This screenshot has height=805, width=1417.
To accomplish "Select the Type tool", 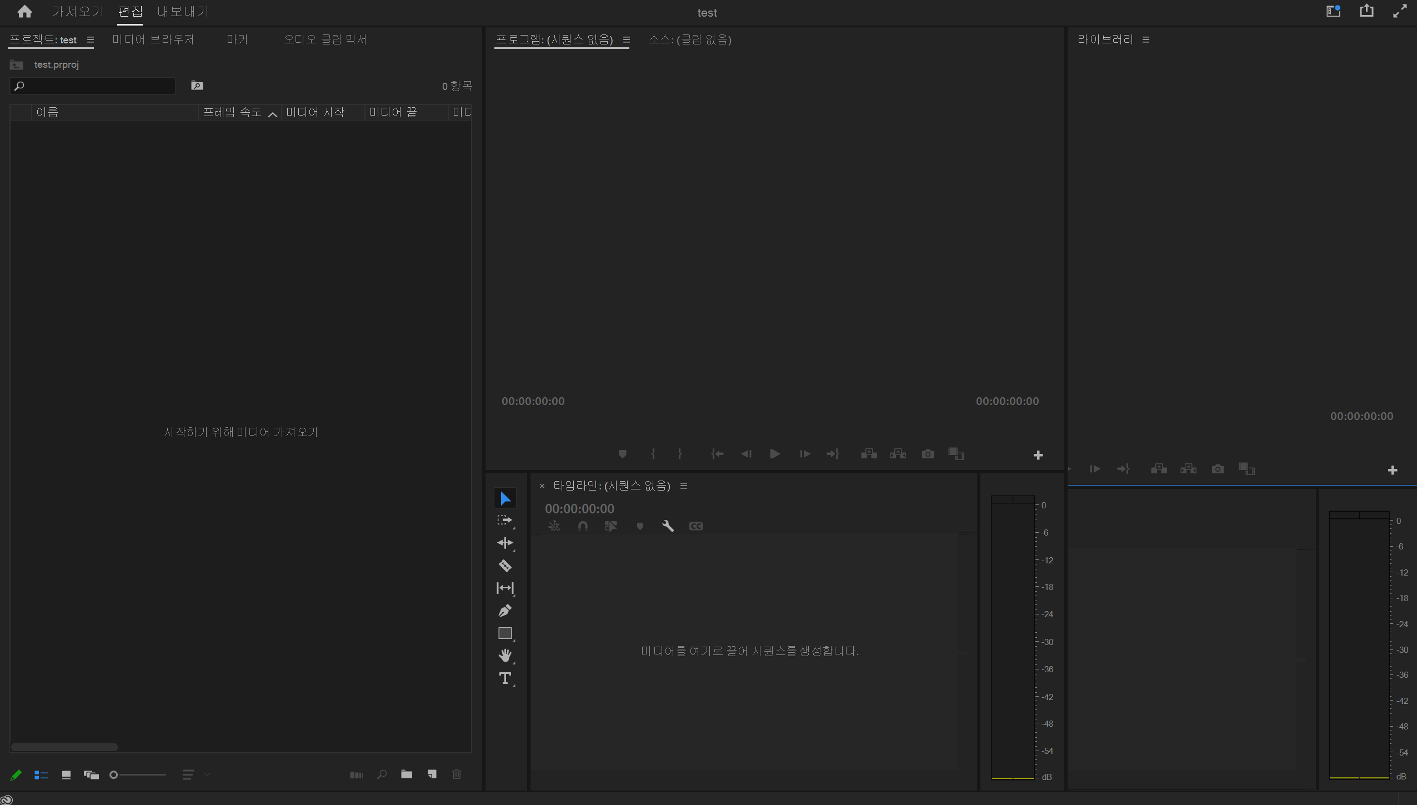I will pyautogui.click(x=505, y=678).
